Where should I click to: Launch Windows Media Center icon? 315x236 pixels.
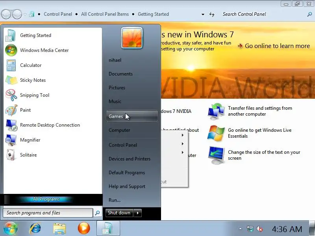[11, 50]
